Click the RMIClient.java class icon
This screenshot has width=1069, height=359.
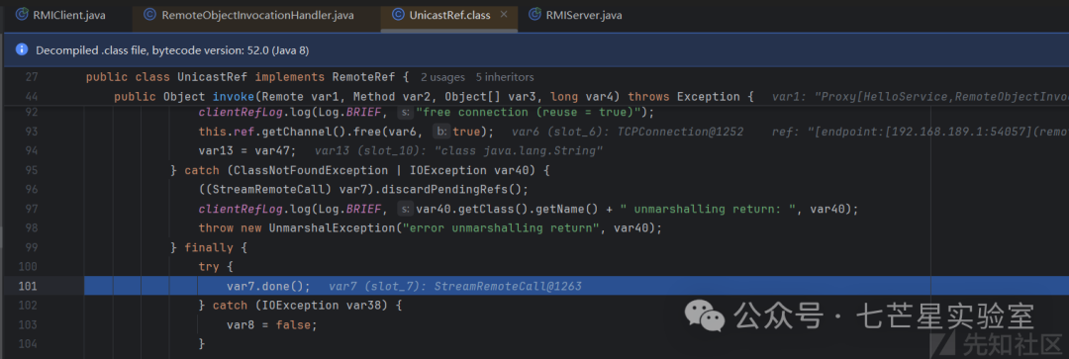(x=22, y=15)
